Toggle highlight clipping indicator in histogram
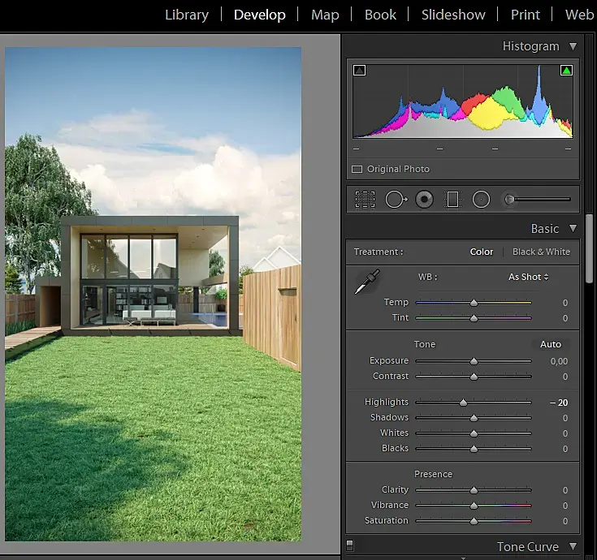This screenshot has width=597, height=560. pyautogui.click(x=566, y=71)
